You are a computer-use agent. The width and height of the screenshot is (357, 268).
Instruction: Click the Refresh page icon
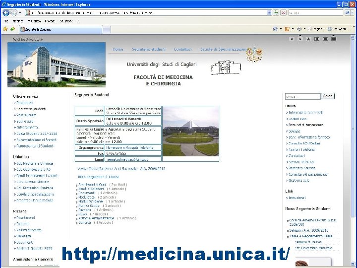(x=276, y=13)
